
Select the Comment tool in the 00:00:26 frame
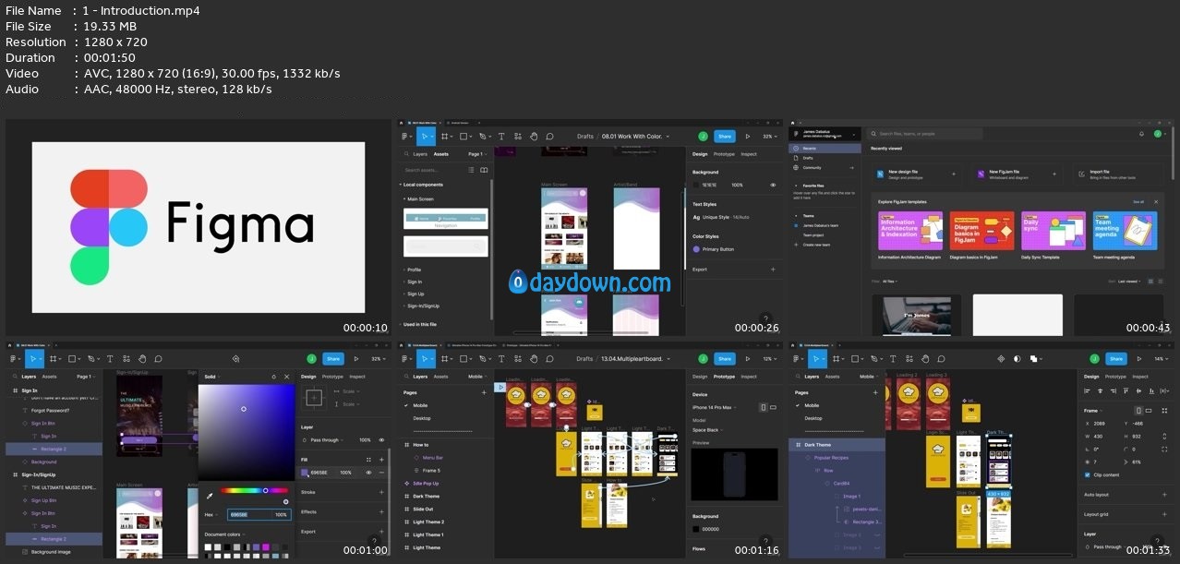(549, 136)
